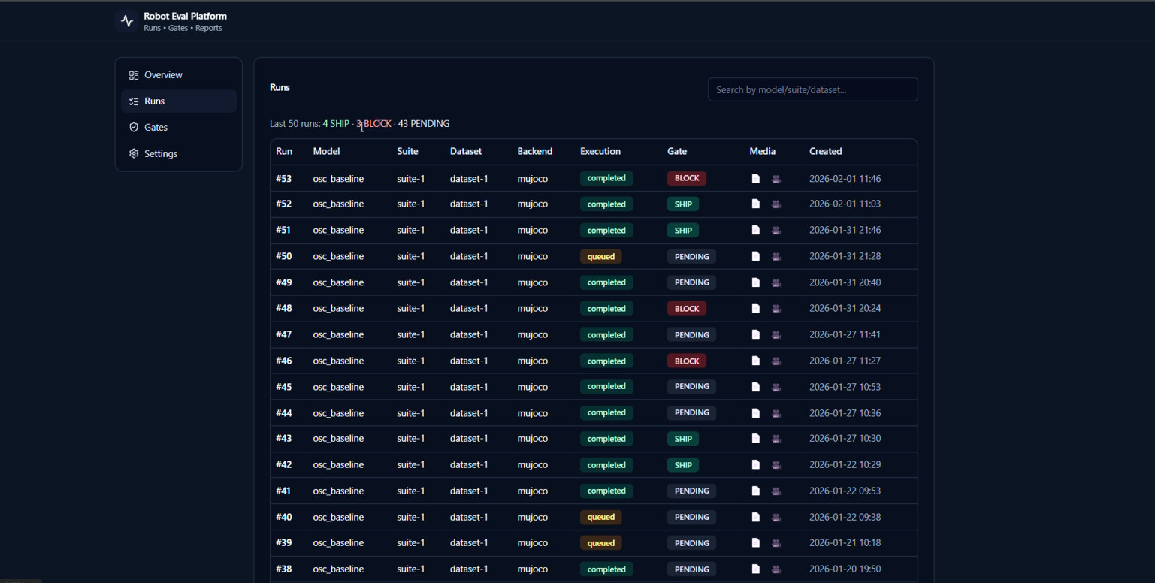The width and height of the screenshot is (1155, 583).
Task: Play the video icon for run #43
Action: [776, 438]
